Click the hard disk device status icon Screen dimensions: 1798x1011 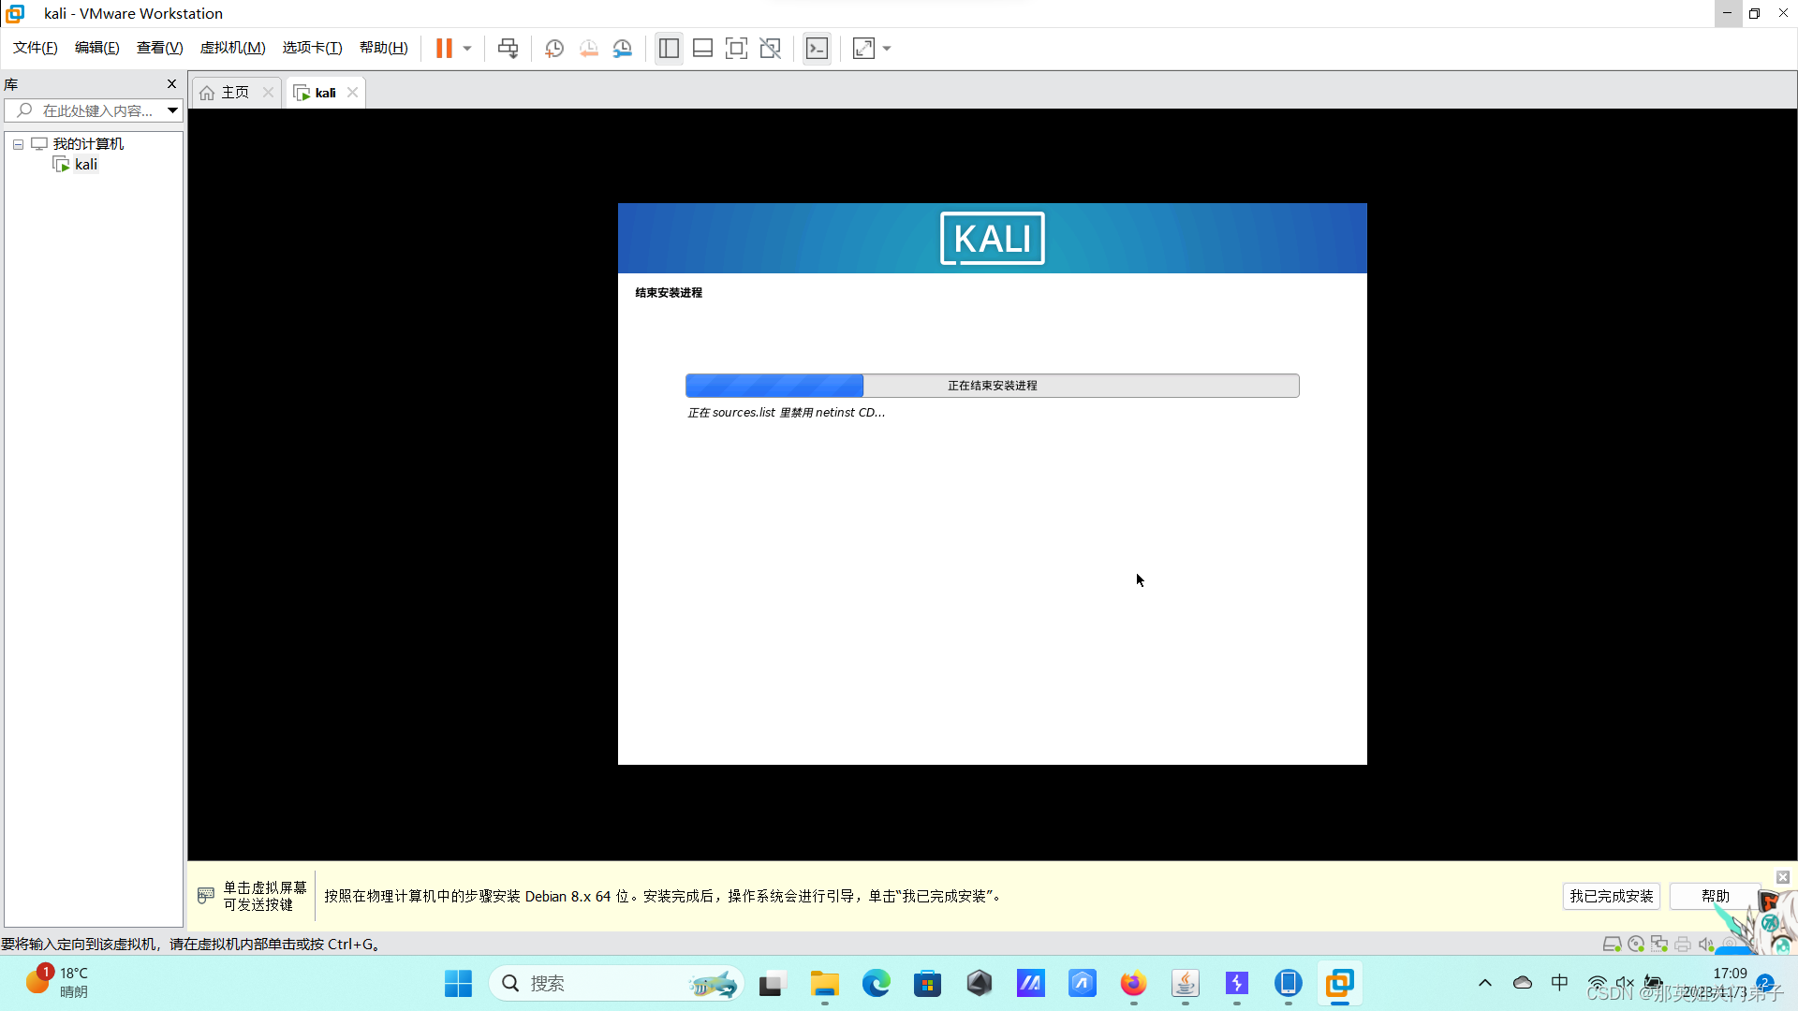(1613, 944)
